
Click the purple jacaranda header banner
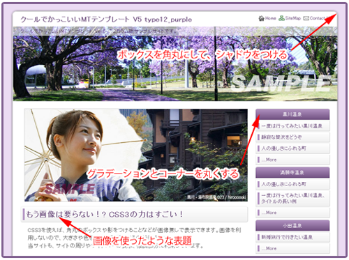pyautogui.click(x=175, y=64)
